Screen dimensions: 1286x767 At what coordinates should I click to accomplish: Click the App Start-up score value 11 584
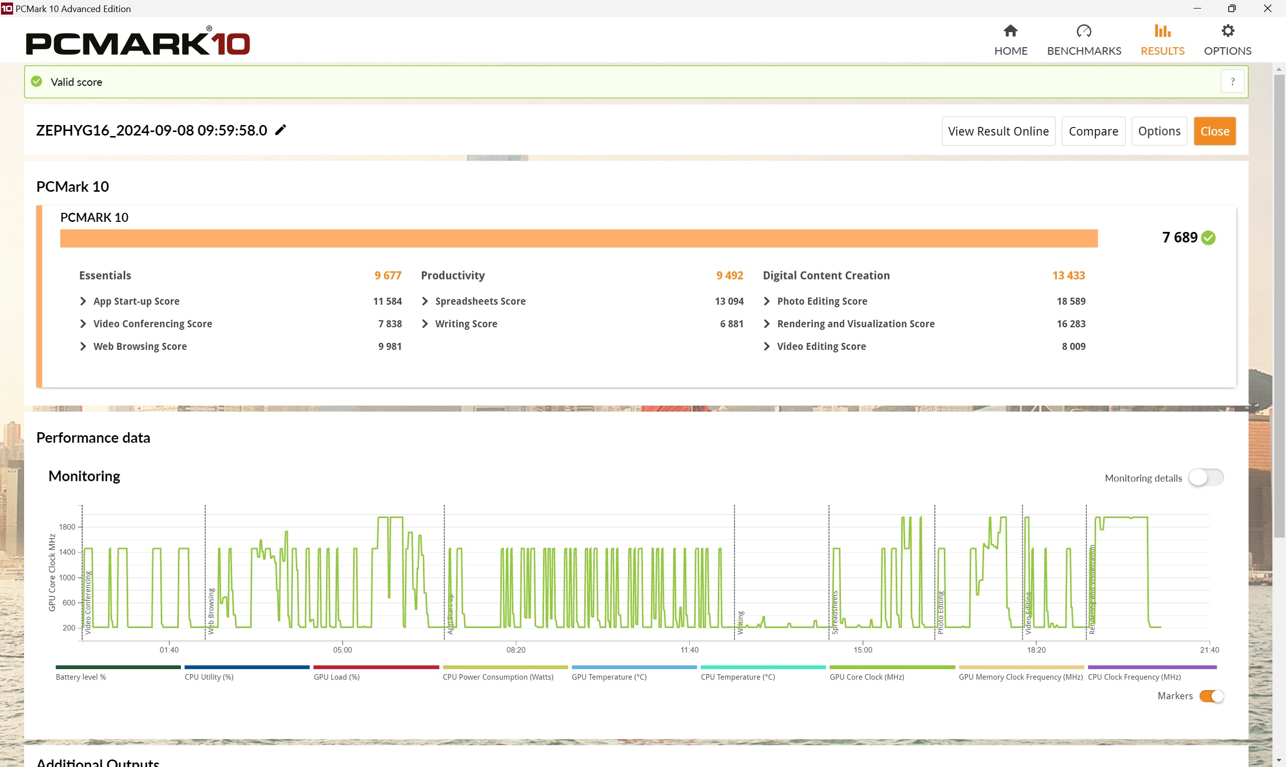[387, 301]
